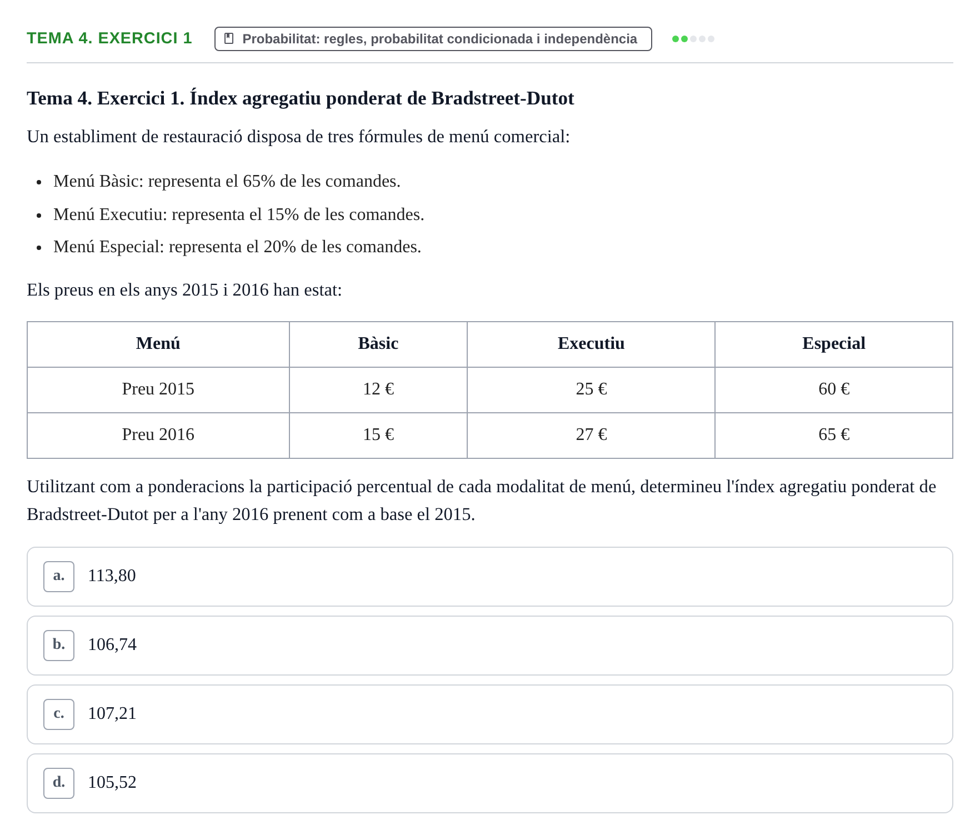Click the book icon in the topic tag

pyautogui.click(x=228, y=38)
